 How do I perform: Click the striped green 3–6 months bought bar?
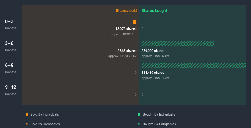(178, 44)
